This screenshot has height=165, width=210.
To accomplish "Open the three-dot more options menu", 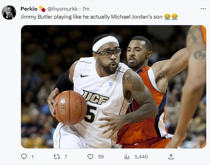I will click(203, 9).
